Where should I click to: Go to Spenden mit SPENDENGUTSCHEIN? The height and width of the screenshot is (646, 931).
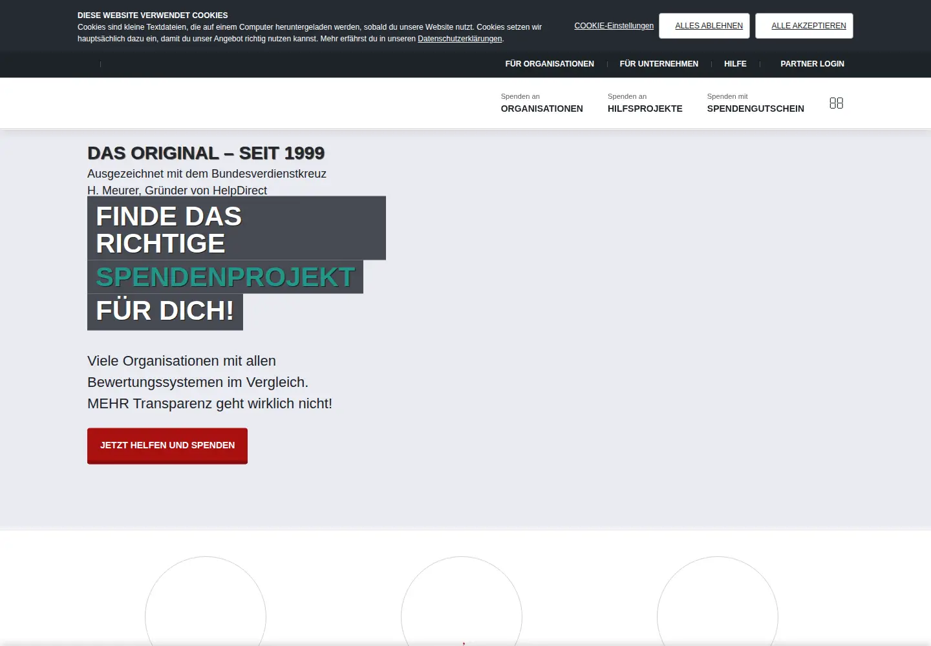click(x=755, y=103)
